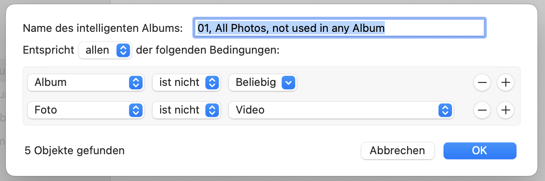Open "ist nicht" operator in the Foto row
Viewport: 545px width, 181px height.
186,110
